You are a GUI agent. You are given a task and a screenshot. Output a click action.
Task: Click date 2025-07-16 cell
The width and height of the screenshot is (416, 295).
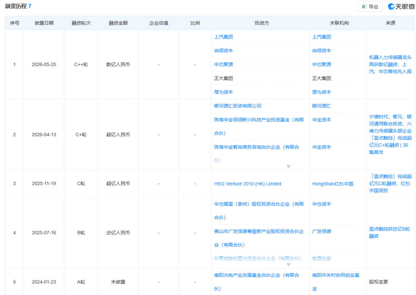[44, 233]
